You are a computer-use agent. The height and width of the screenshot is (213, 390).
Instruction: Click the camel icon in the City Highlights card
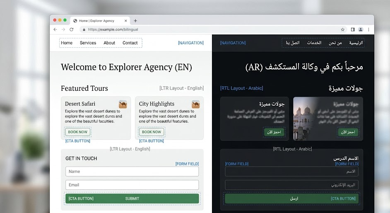coord(195,104)
